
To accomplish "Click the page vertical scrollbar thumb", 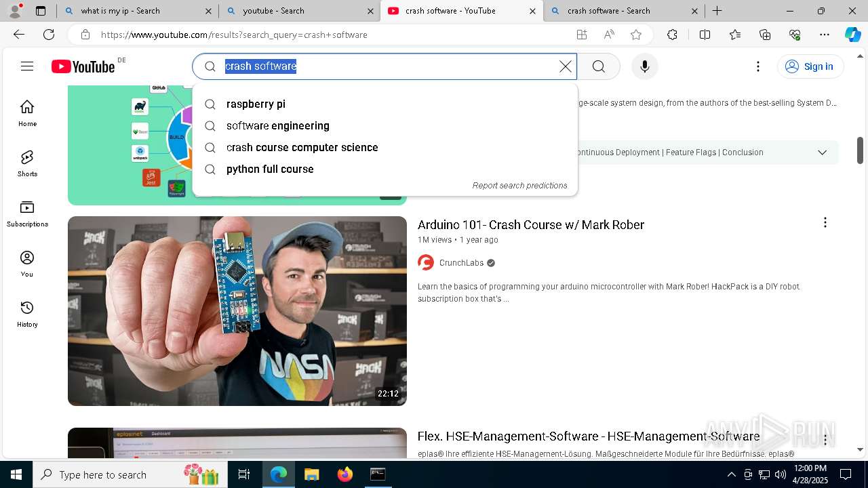I will click(860, 150).
